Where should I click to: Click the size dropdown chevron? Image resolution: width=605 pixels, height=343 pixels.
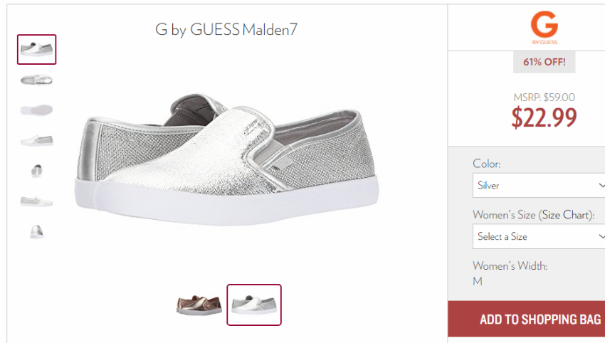601,236
